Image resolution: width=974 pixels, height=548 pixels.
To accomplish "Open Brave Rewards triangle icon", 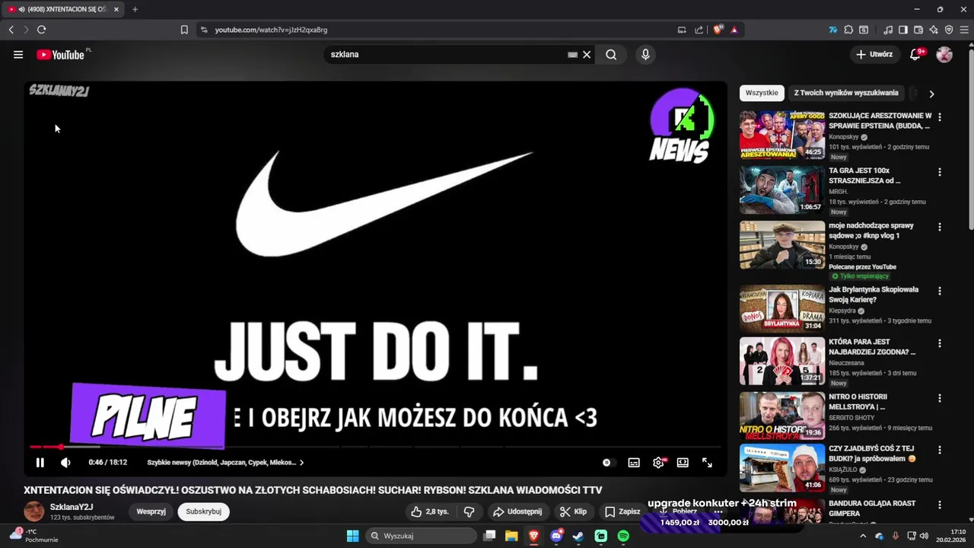I will coord(734,30).
